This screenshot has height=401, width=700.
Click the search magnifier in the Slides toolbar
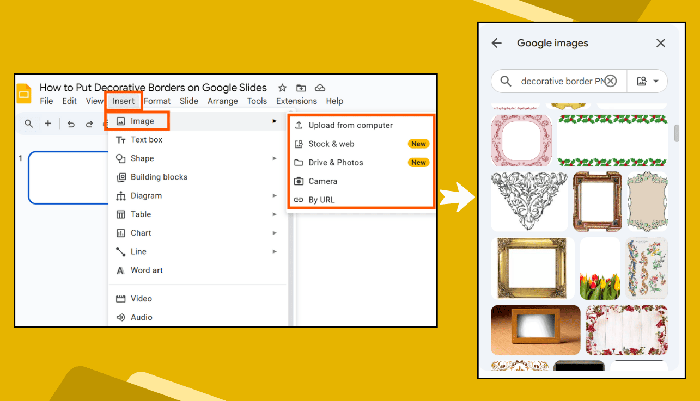pos(29,124)
